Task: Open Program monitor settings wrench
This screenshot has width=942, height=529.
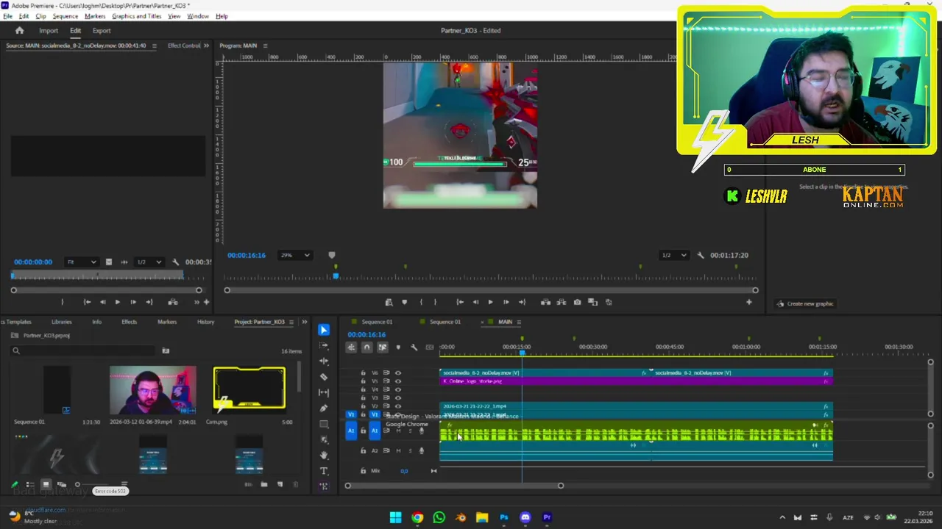Action: (701, 255)
